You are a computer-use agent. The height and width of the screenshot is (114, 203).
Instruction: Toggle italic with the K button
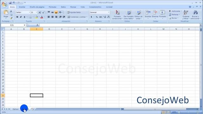[x=21, y=17]
